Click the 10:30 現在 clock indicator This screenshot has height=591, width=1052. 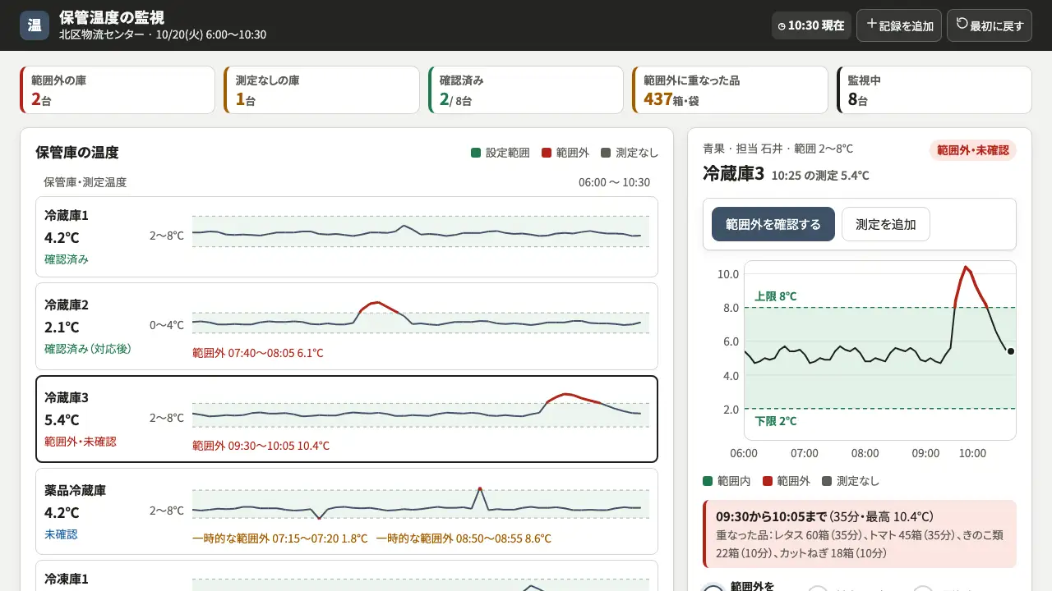811,25
